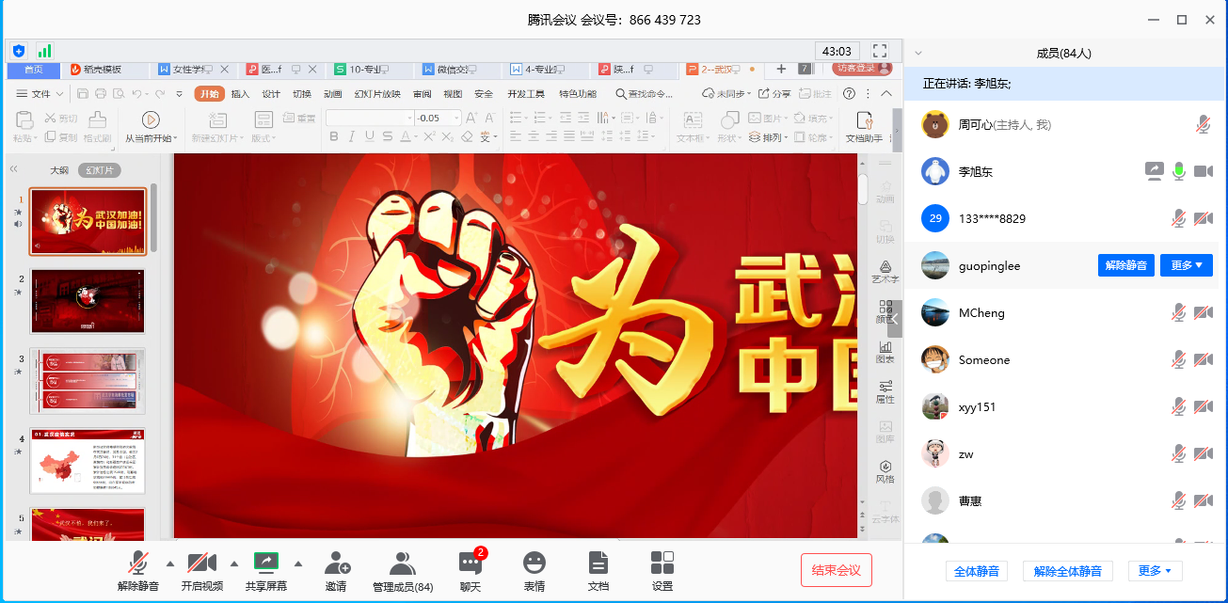This screenshot has height=603, width=1228.
Task: Toggle start video (开启视频)
Action: pos(202,571)
